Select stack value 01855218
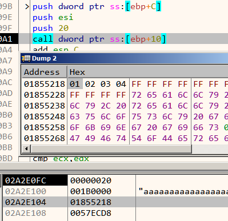This screenshot has height=221, width=228. pyautogui.click(x=91, y=202)
